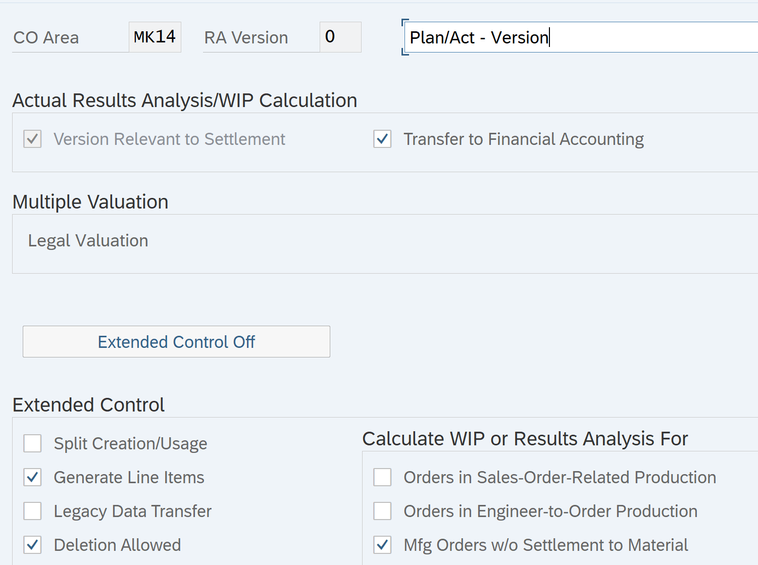758x565 pixels.
Task: Click the Legal Valuation text
Action: 88,241
